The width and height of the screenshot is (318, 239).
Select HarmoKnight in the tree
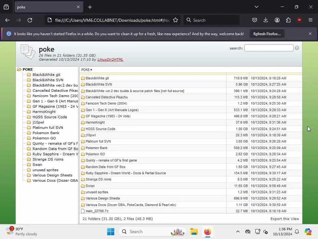[x=44, y=112]
